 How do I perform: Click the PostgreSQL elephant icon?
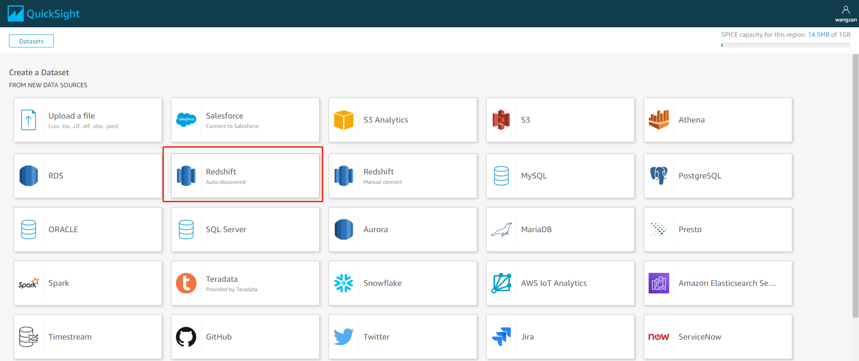pyautogui.click(x=659, y=175)
